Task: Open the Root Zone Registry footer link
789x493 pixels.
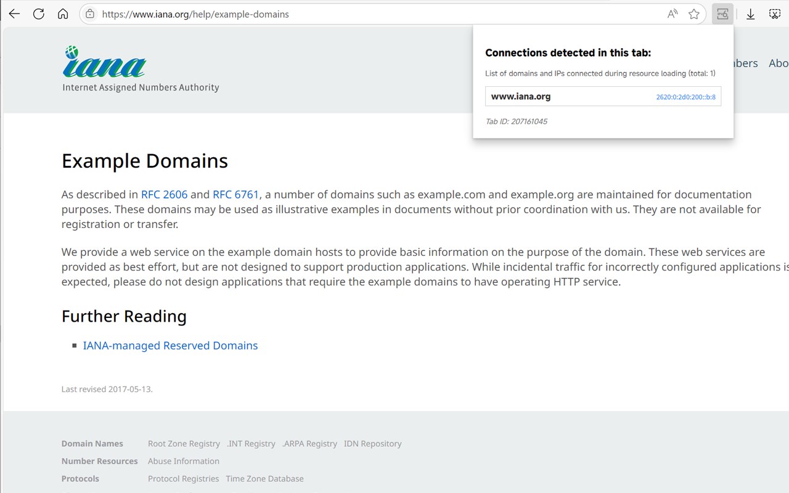Action: [184, 444]
